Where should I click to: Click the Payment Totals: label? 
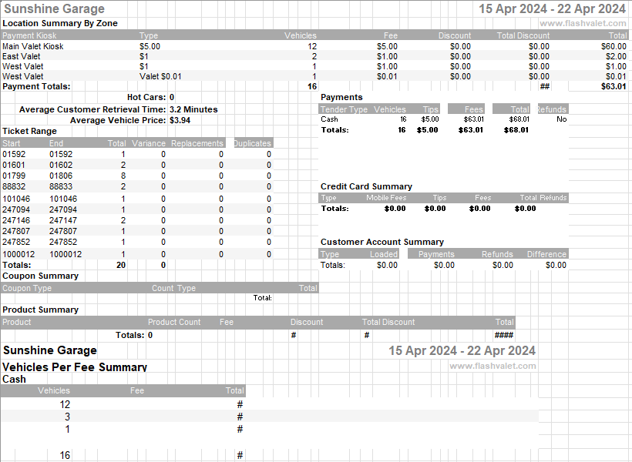[36, 86]
